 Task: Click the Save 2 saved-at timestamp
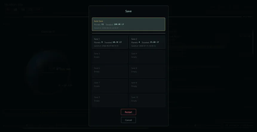coord(147,46)
